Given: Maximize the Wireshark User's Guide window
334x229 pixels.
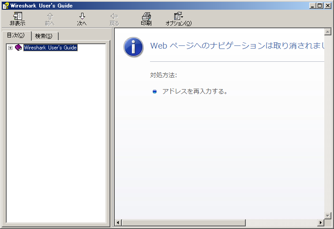Looking at the screenshot, I should 320,6.
